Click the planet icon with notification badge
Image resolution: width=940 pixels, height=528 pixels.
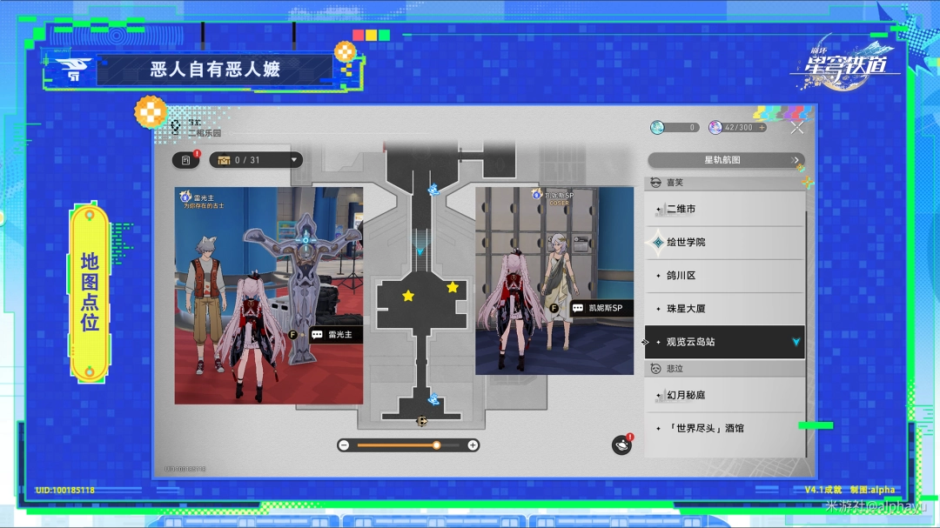pyautogui.click(x=621, y=444)
